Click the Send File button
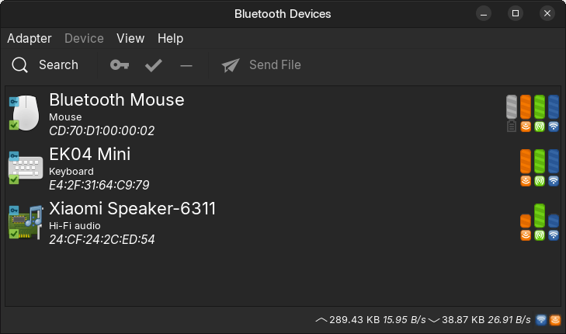This screenshot has height=334, width=566. (262, 65)
